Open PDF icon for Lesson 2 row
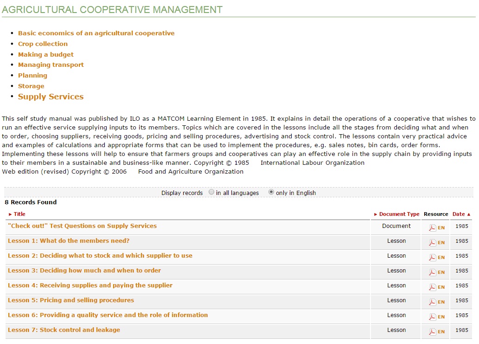Image resolution: width=479 pixels, height=344 pixels. coord(432,257)
